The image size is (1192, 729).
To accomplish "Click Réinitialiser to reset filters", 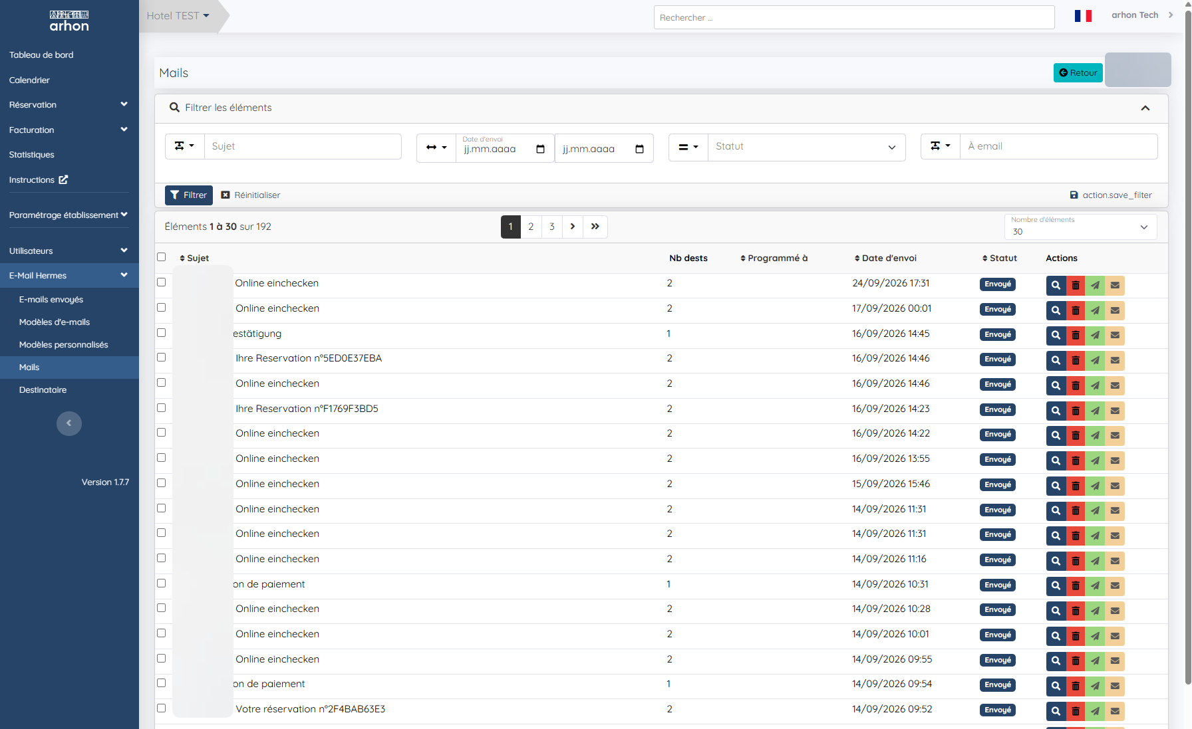I will 251,195.
